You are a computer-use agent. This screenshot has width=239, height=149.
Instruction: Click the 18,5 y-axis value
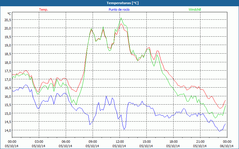pos(8,54)
